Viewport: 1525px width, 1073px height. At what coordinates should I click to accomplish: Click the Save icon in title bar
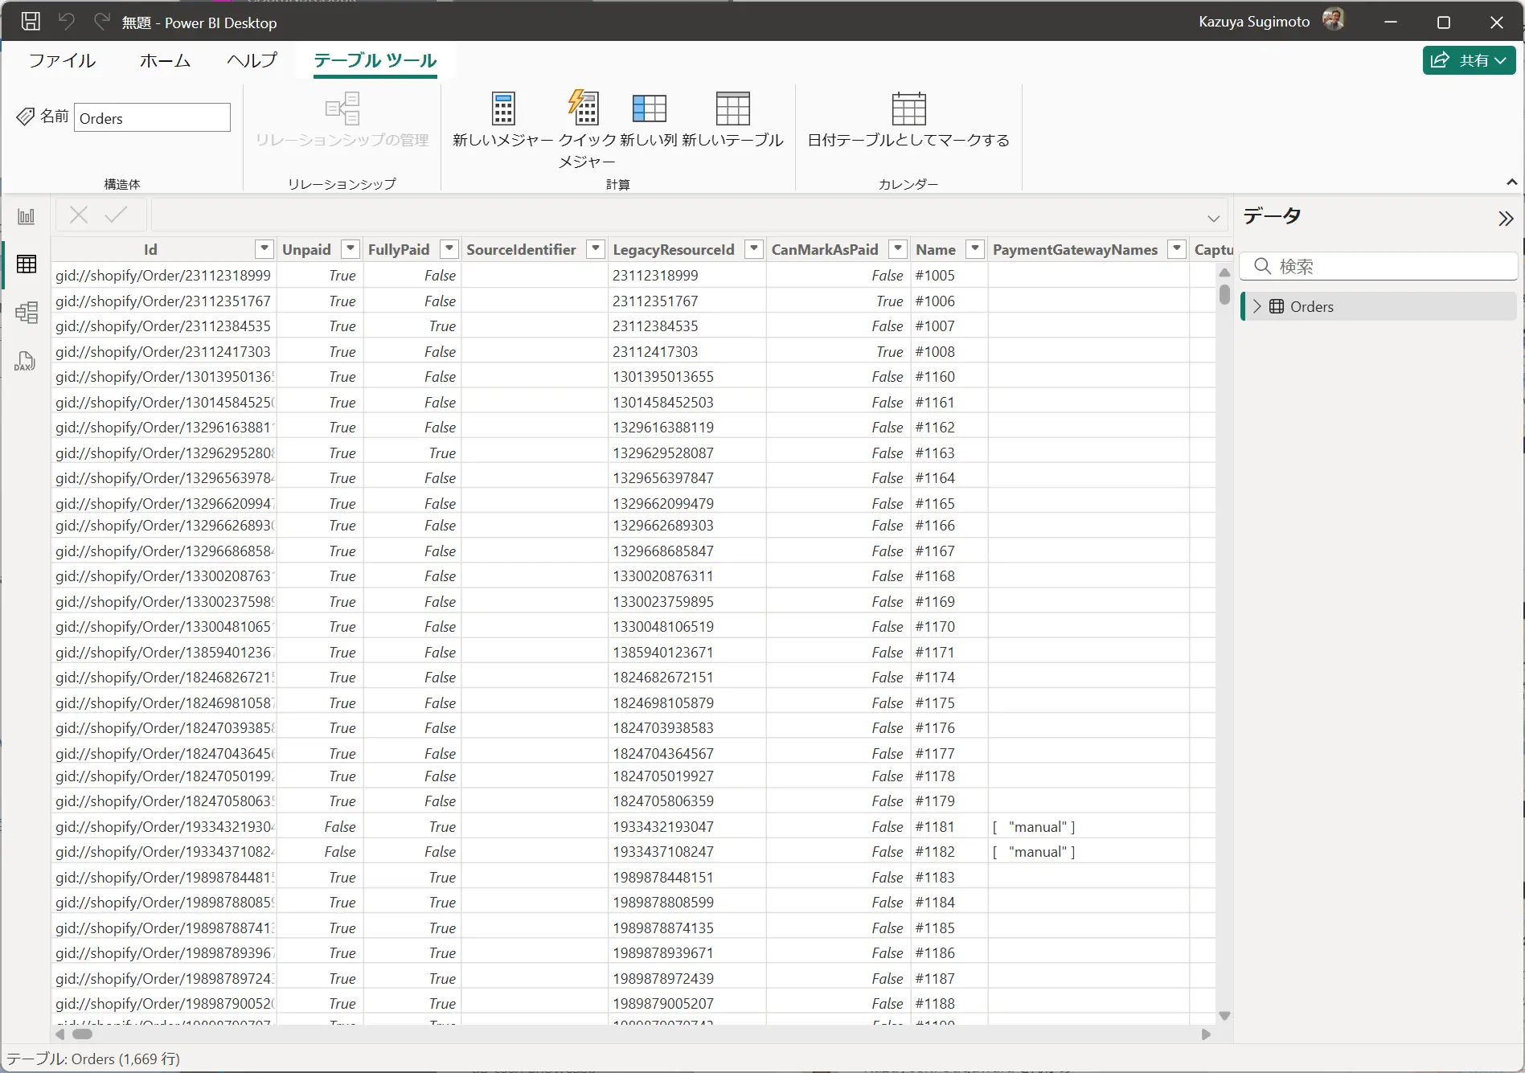(x=31, y=22)
